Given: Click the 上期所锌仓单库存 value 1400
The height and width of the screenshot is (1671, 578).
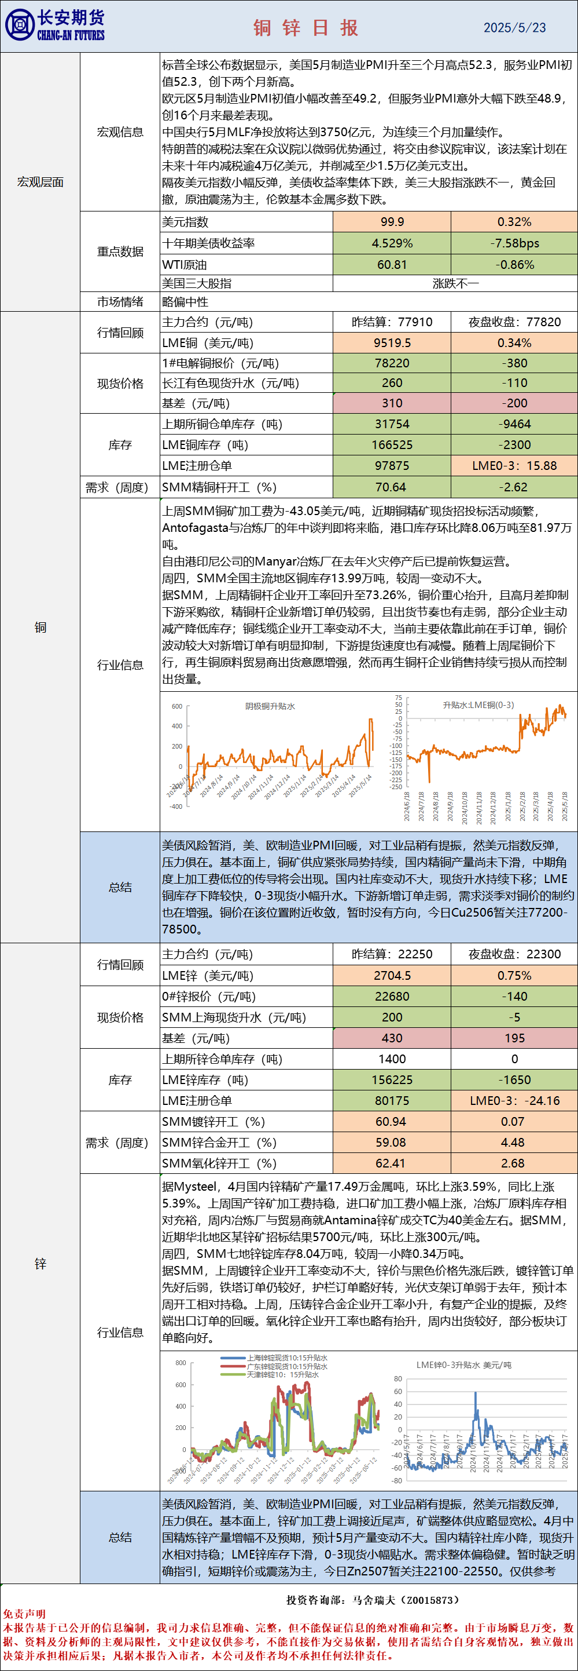Looking at the screenshot, I should tap(392, 1059).
